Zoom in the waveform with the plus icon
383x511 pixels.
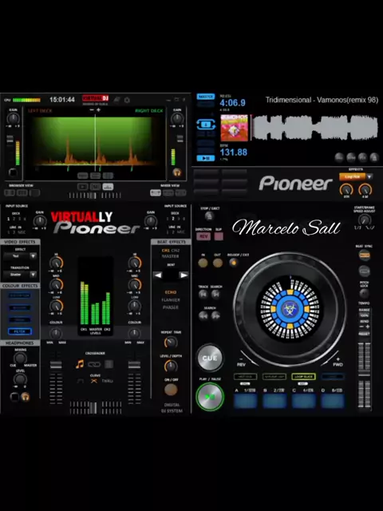[x=98, y=110]
